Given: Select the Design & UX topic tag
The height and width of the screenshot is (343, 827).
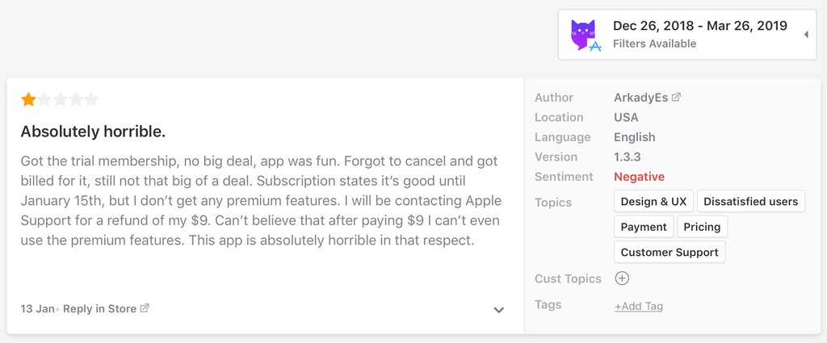Looking at the screenshot, I should click(653, 201).
